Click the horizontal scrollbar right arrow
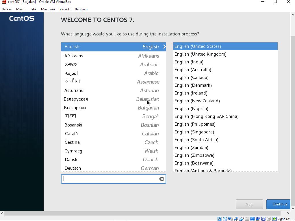Screen dimensions: 295x221 coord(288,213)
